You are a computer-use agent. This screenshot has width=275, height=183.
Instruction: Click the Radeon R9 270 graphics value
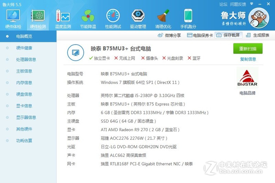click(x=140, y=129)
